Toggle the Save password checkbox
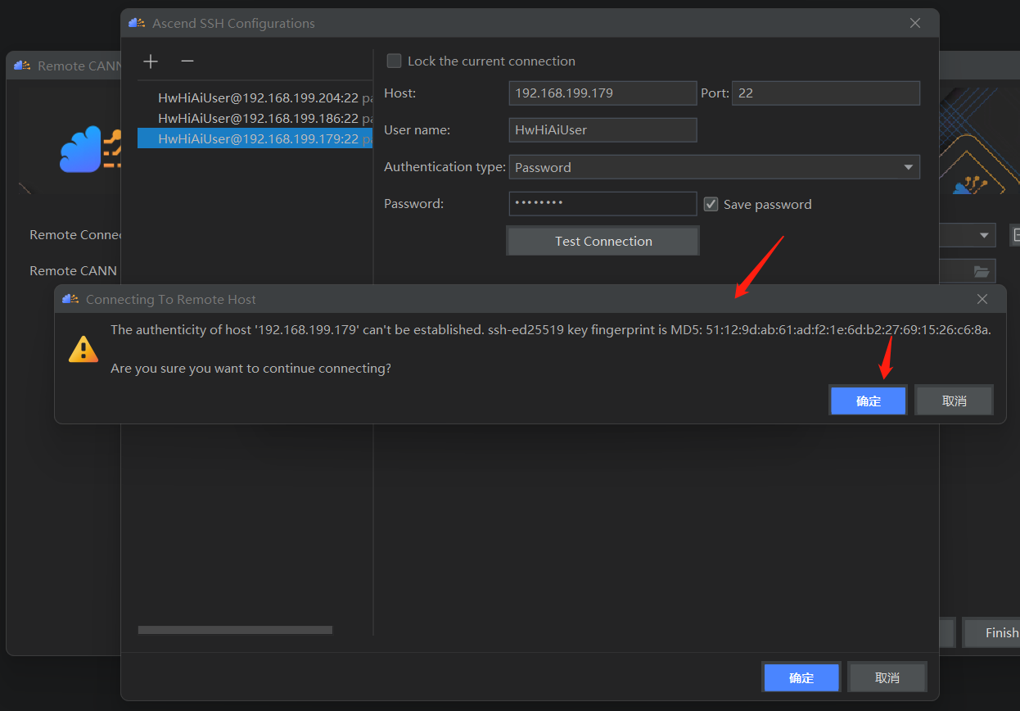This screenshot has height=711, width=1020. 711,204
